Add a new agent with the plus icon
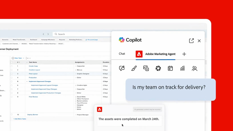The height and width of the screenshot is (131, 233). 184,54
